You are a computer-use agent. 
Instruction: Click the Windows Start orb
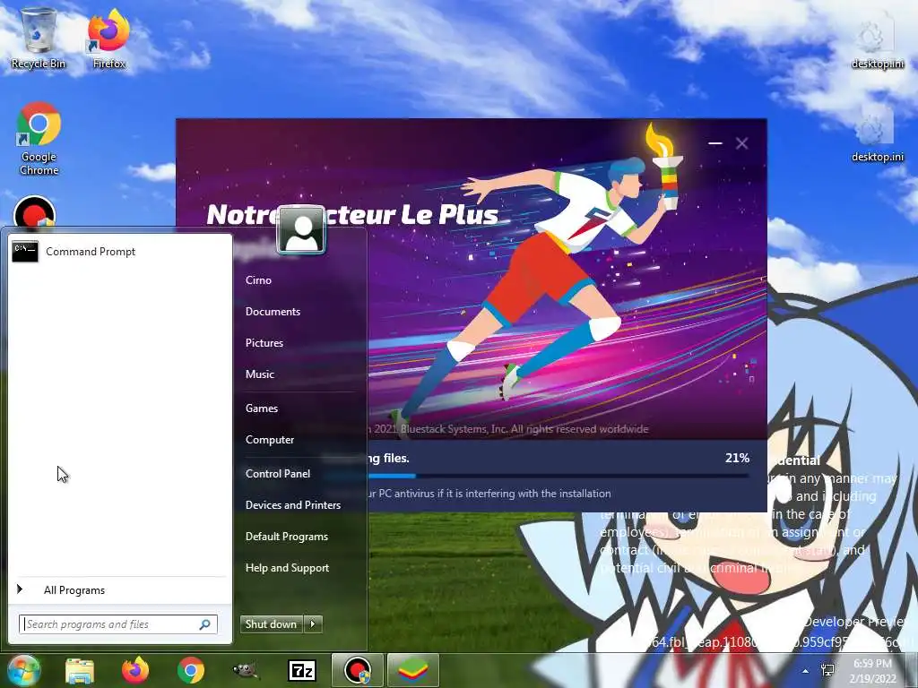(x=23, y=670)
